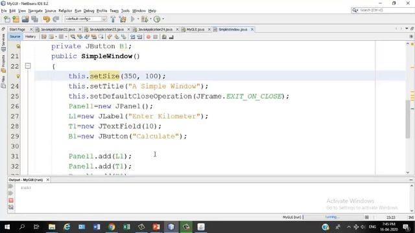
Task: Expand the Run Project dropdown arrow
Action: [x=138, y=19]
